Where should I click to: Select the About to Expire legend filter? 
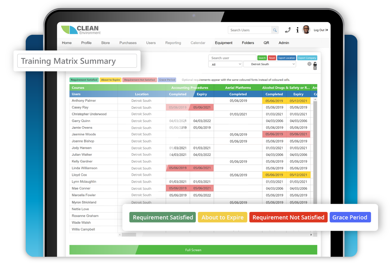tap(222, 217)
